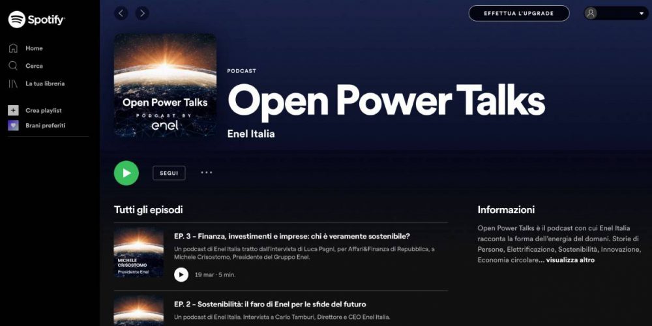Open the EP. 3 Finanza episode title
This screenshot has height=326, width=652.
coord(292,236)
